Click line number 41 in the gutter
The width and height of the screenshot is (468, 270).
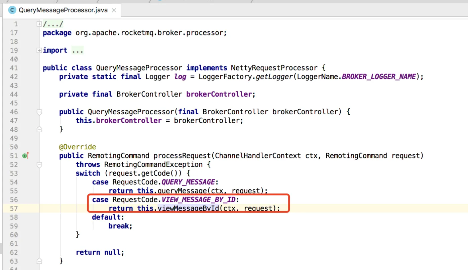14,68
